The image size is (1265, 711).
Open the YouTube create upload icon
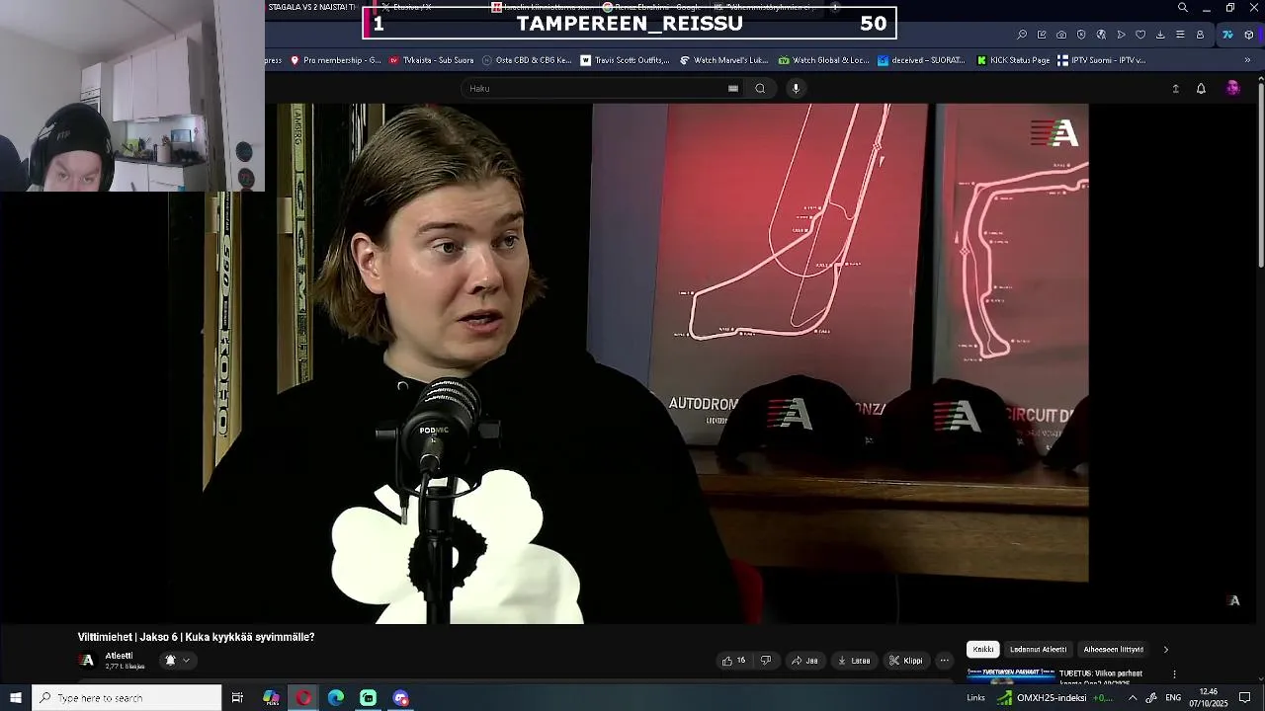(x=1175, y=89)
